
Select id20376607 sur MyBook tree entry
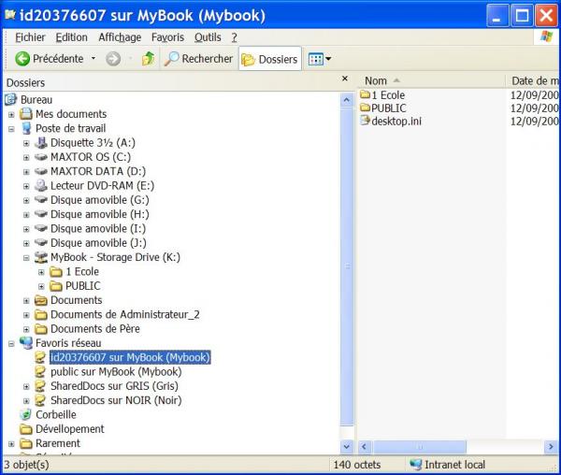click(130, 357)
